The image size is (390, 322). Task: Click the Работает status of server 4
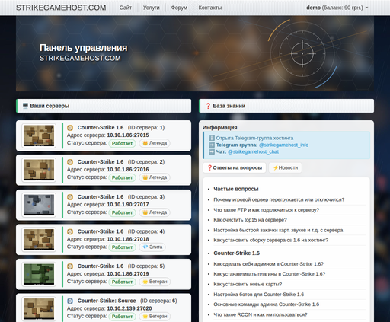point(122,247)
